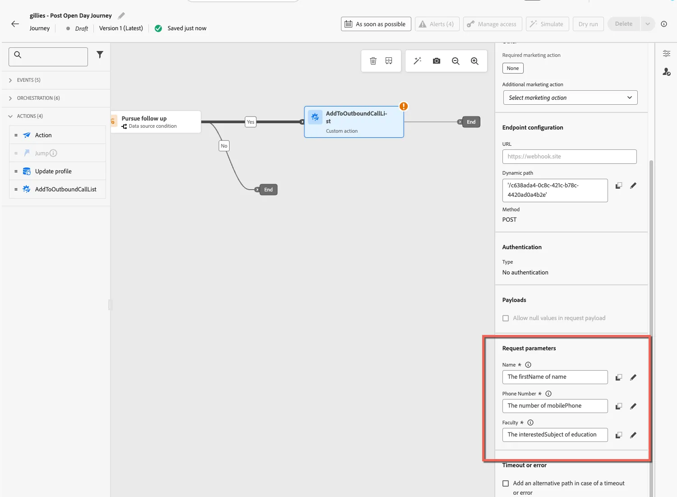Open Alerts (4)

tap(437, 24)
